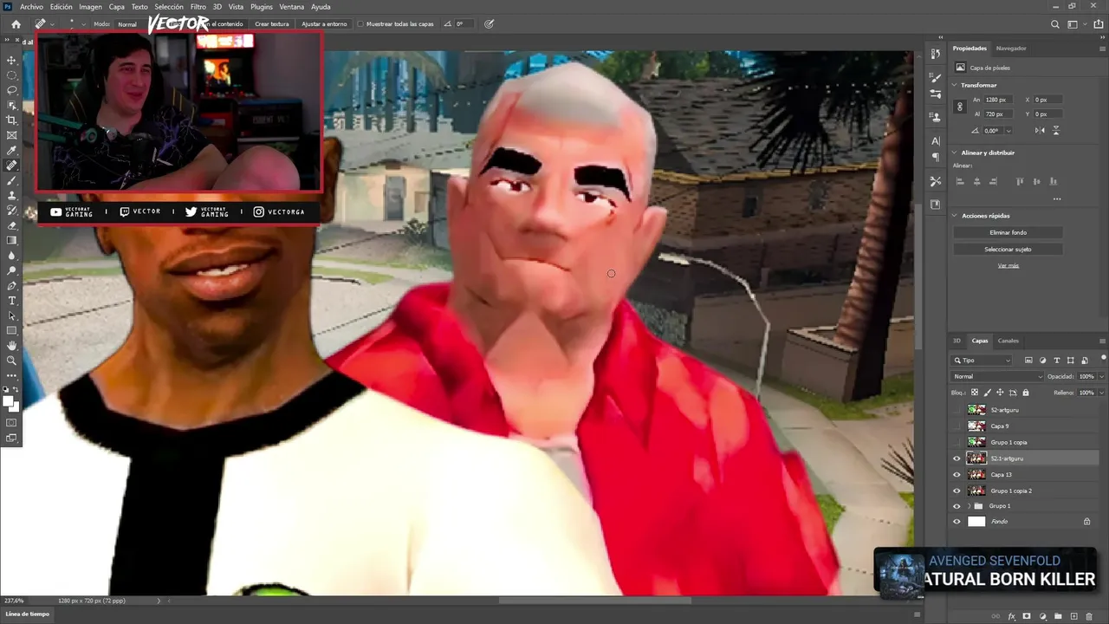Screen dimensions: 1109x624
Task: Select the Pen tool
Action: [x=12, y=285]
